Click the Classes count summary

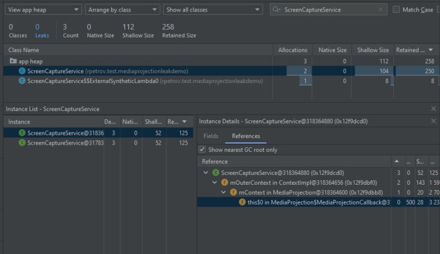[18, 31]
